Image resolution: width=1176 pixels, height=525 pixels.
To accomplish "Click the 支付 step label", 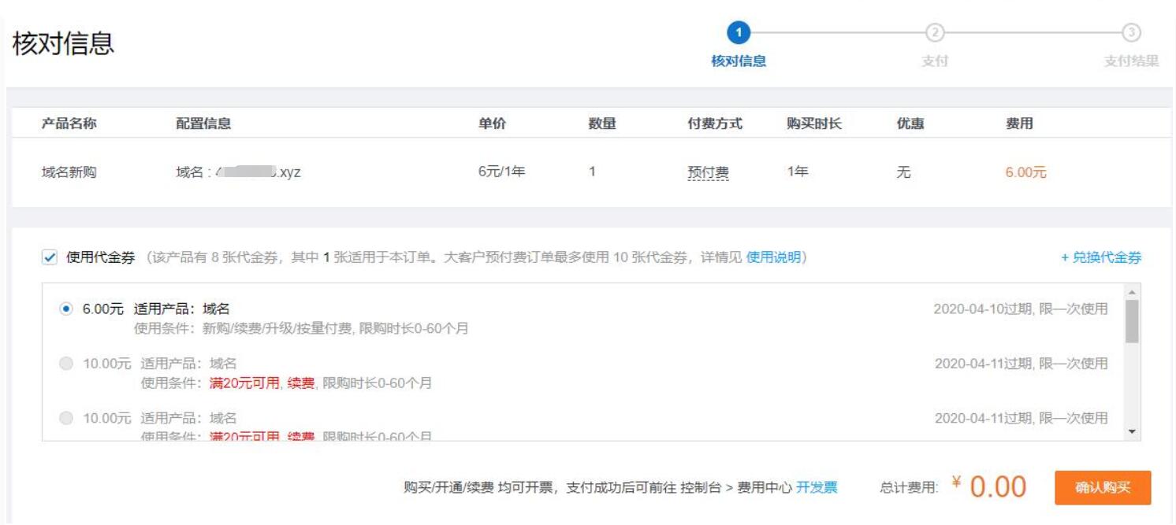I will (x=934, y=61).
